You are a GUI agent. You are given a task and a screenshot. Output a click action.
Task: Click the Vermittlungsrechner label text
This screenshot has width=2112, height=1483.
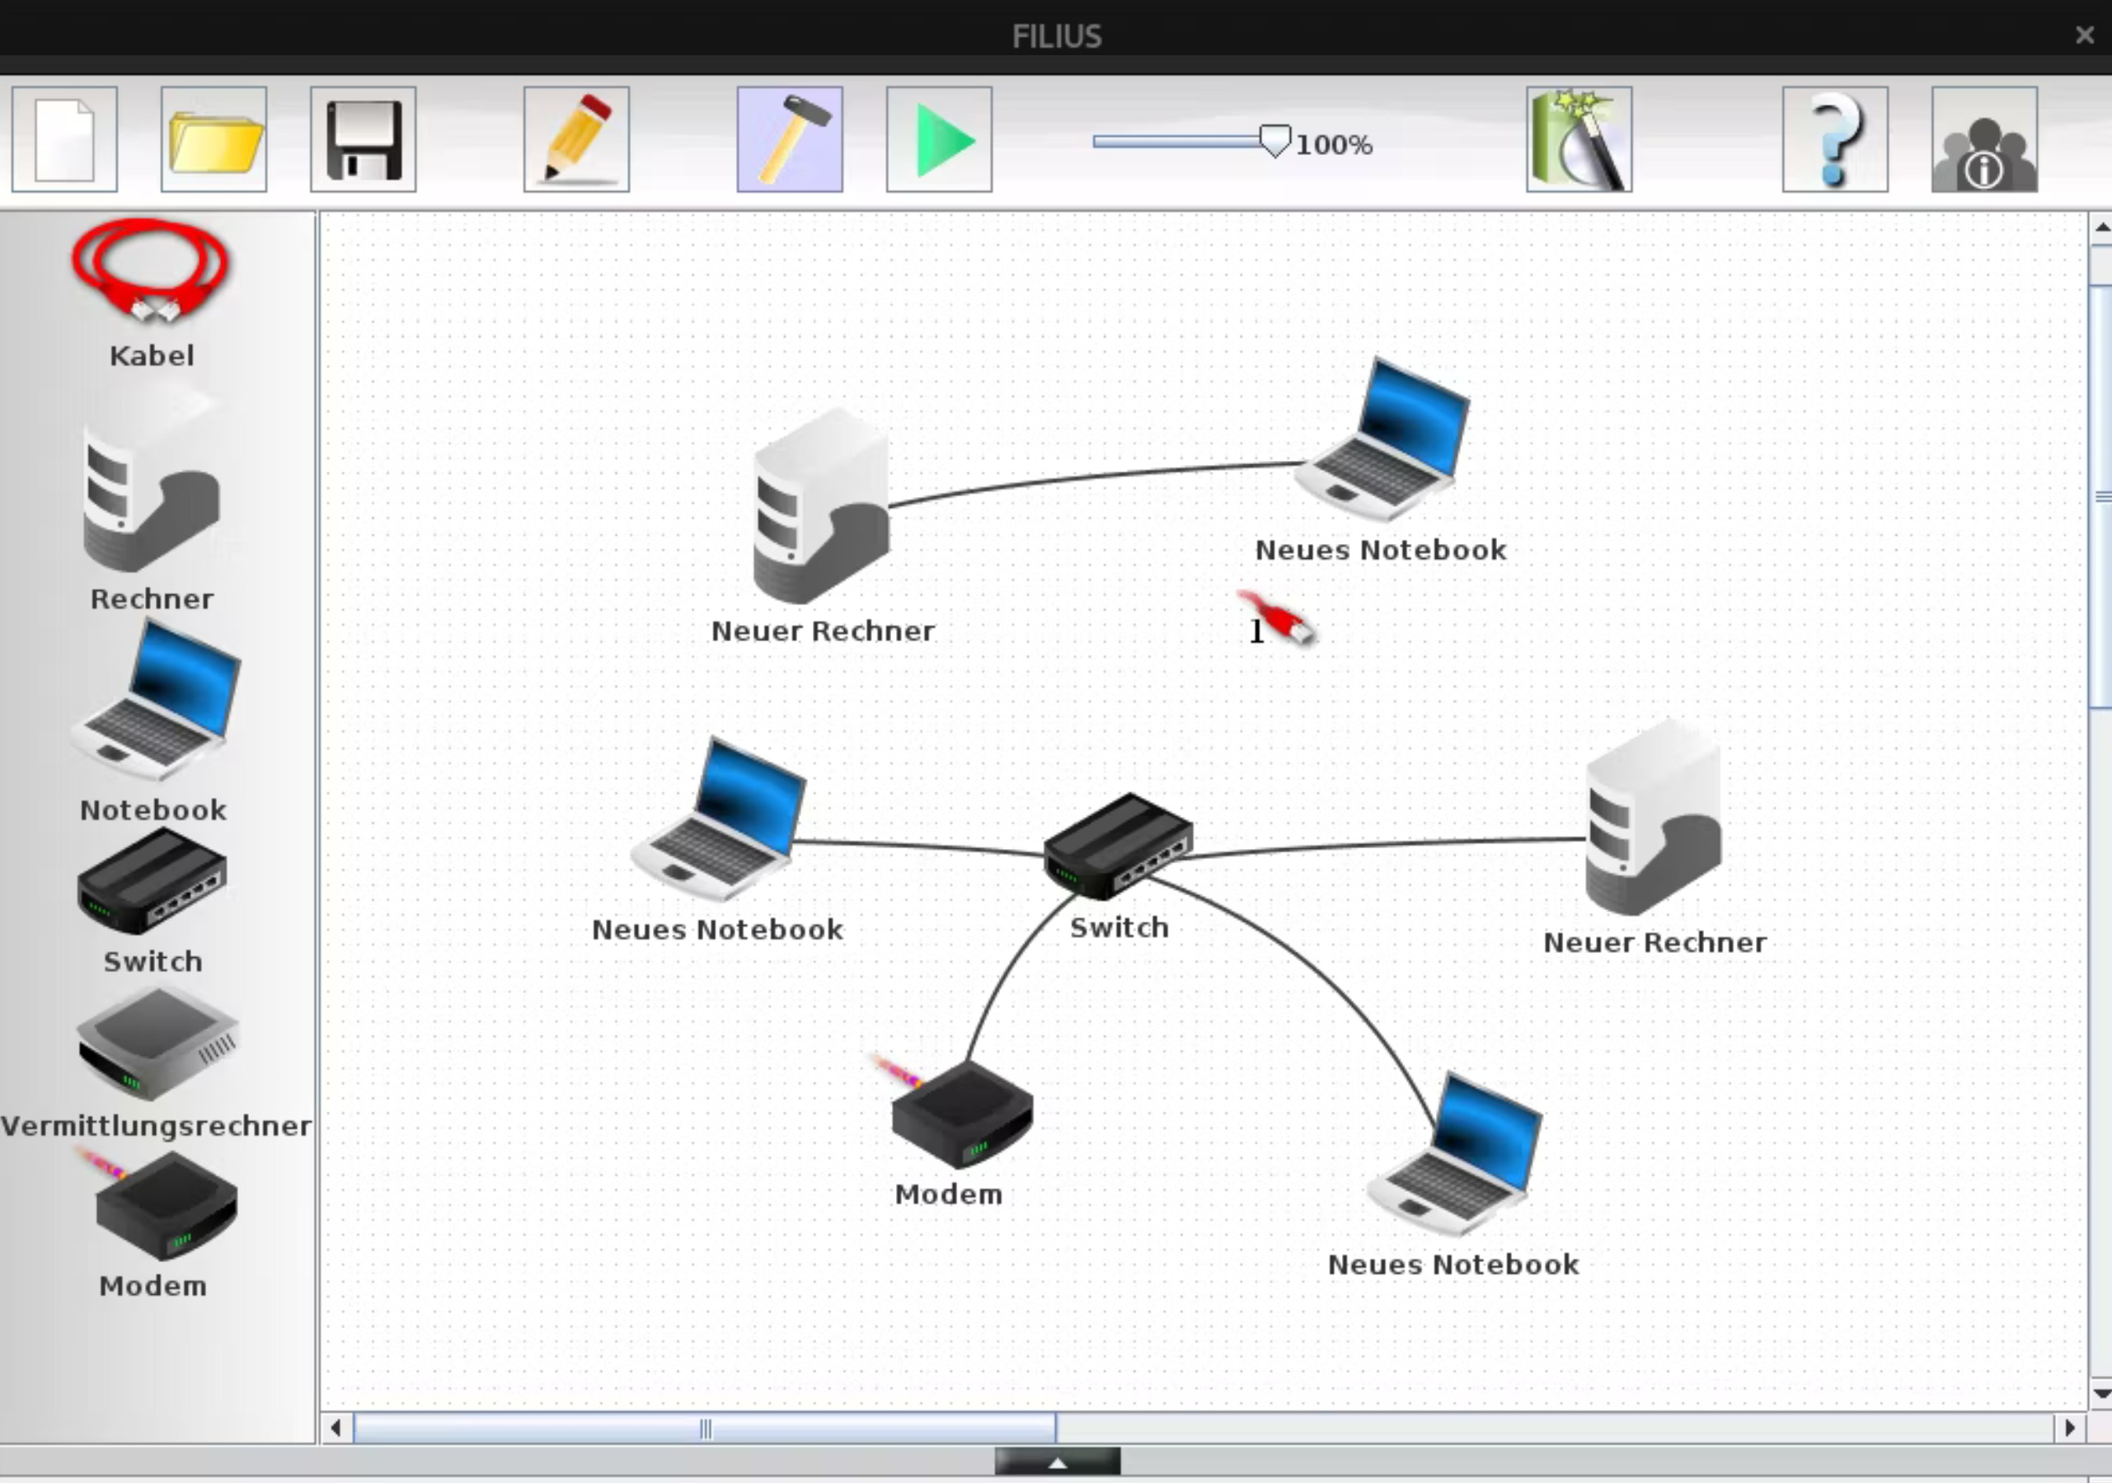157,1126
